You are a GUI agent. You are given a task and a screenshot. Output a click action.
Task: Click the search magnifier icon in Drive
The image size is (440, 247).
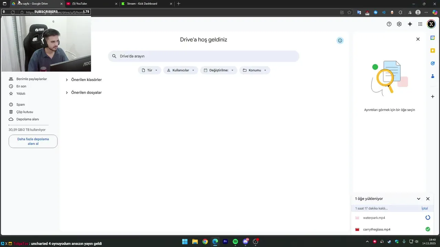click(x=114, y=56)
